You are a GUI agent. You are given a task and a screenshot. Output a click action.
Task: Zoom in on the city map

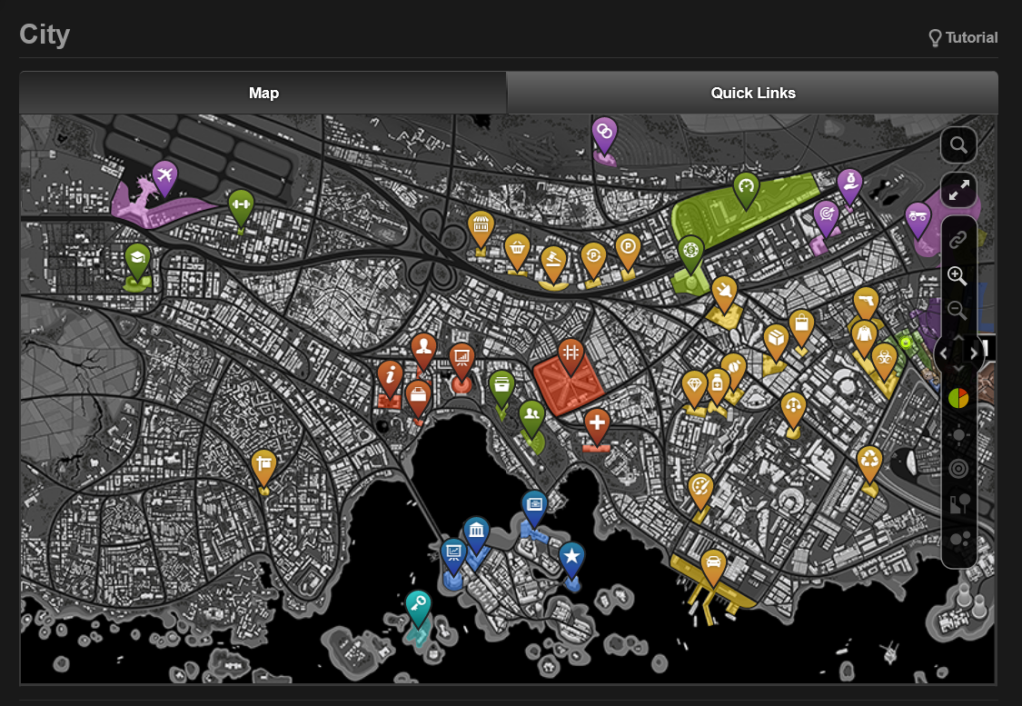coord(958,275)
